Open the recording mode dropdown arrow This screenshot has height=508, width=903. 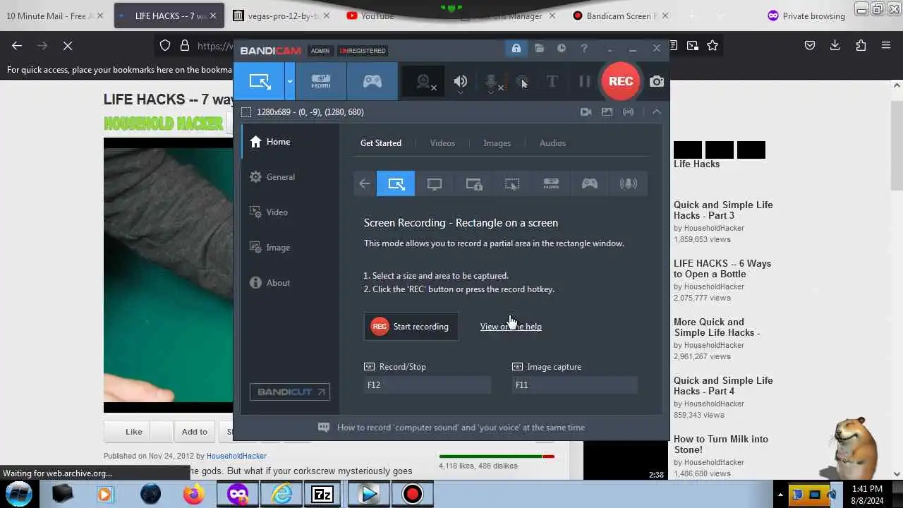click(x=289, y=81)
